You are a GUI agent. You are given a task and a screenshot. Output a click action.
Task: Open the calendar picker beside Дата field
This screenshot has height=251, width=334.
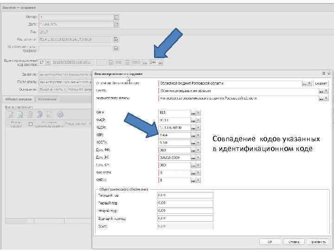[x=116, y=24]
